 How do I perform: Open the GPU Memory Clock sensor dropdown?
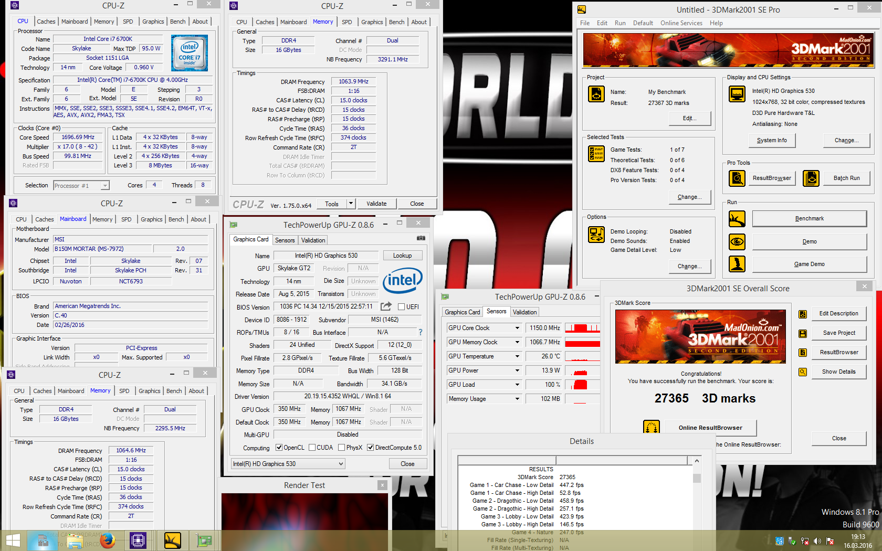517,342
